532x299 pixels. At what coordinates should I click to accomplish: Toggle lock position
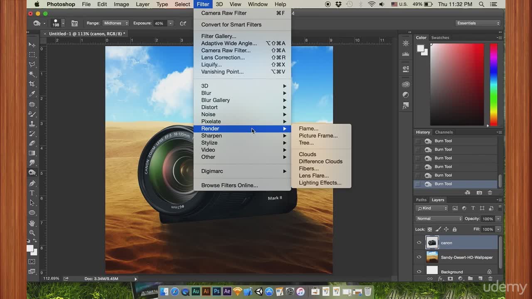coord(446,229)
